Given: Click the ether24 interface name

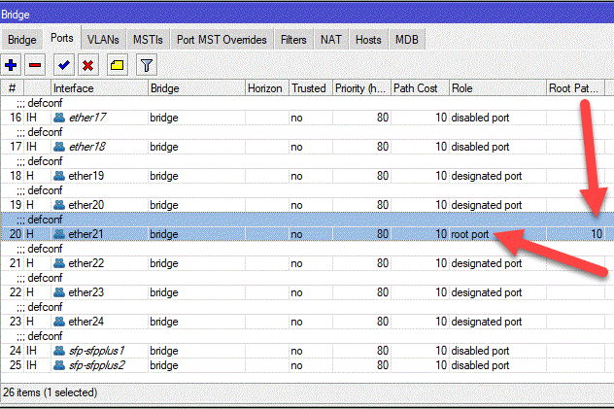Looking at the screenshot, I should pos(86,322).
